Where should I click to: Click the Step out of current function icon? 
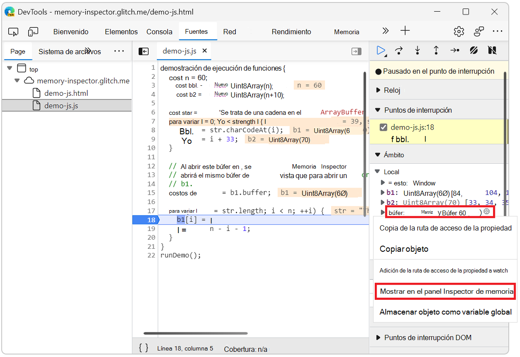[436, 51]
